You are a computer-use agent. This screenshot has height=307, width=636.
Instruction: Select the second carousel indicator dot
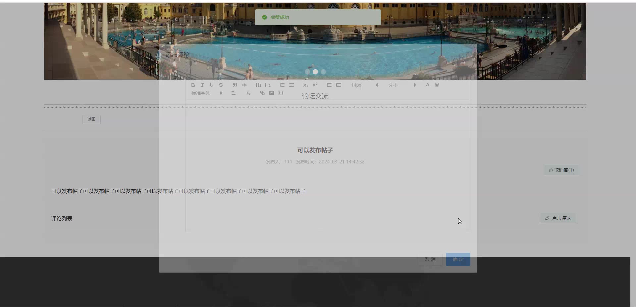(x=315, y=72)
